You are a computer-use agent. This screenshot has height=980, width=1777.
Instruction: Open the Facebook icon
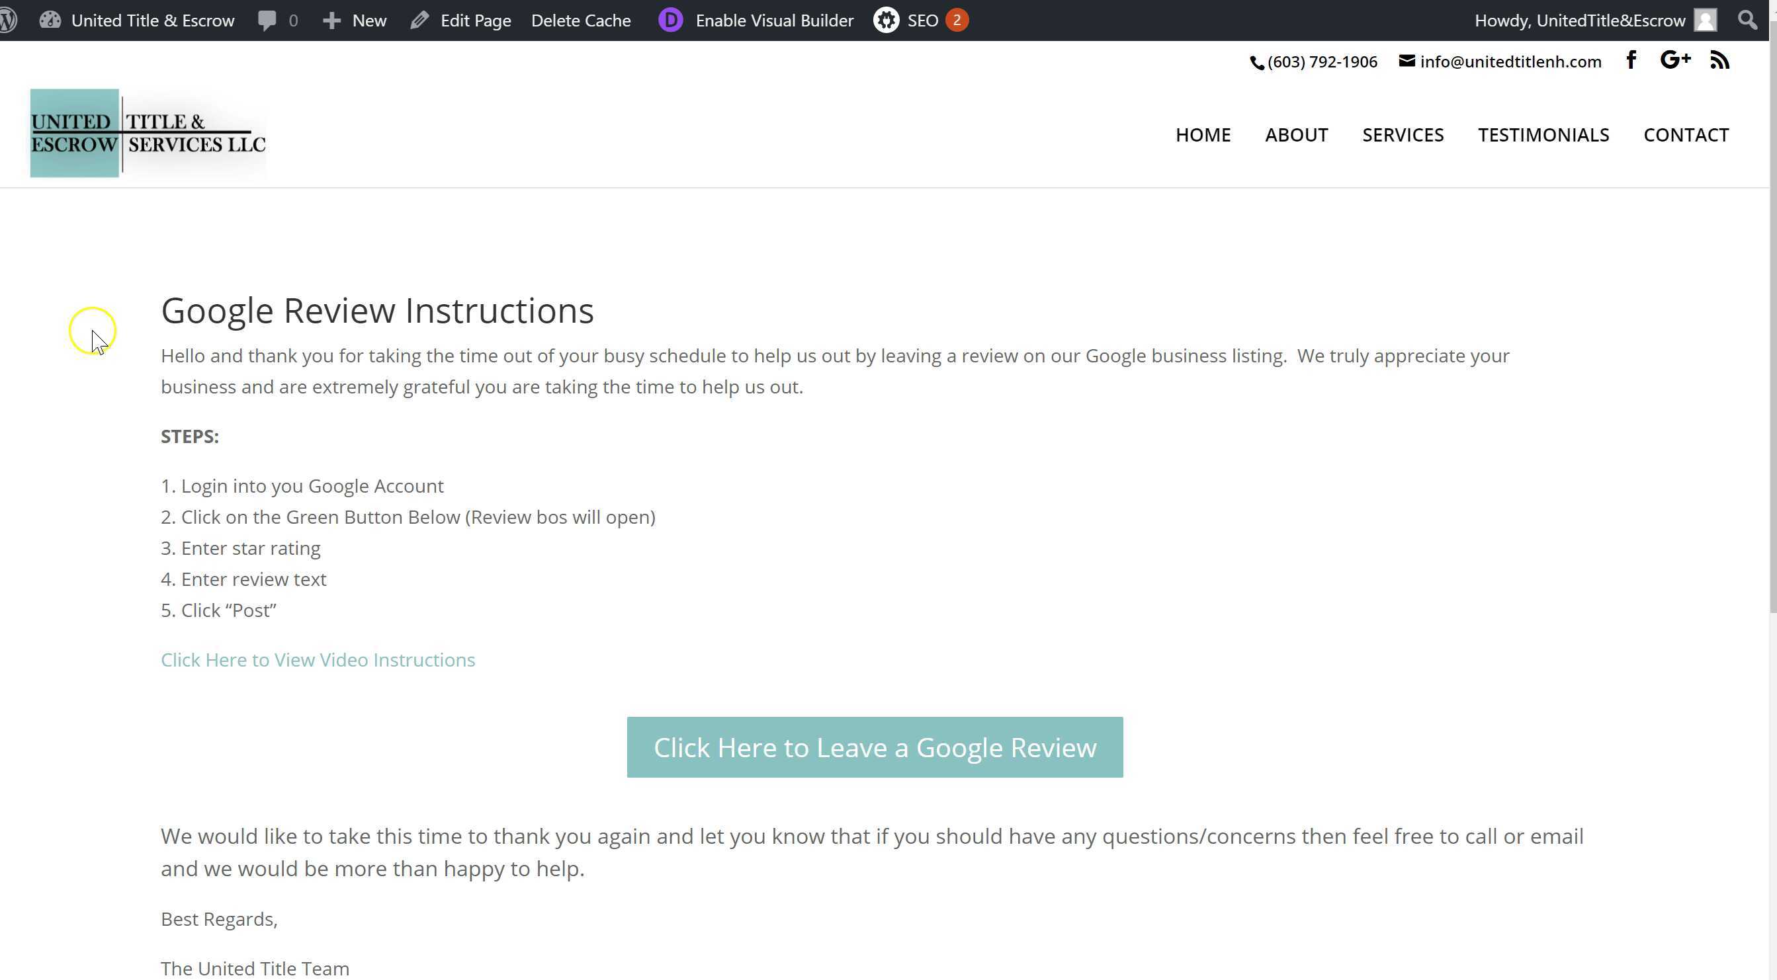click(x=1631, y=61)
